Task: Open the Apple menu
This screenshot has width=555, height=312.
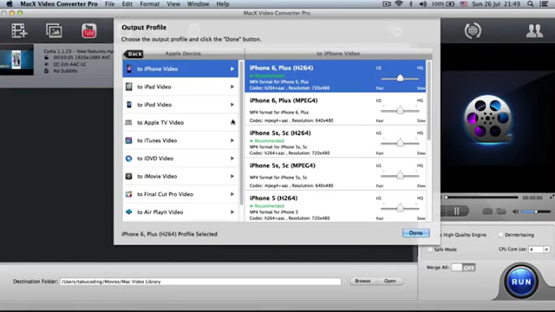Action: tap(10, 3)
